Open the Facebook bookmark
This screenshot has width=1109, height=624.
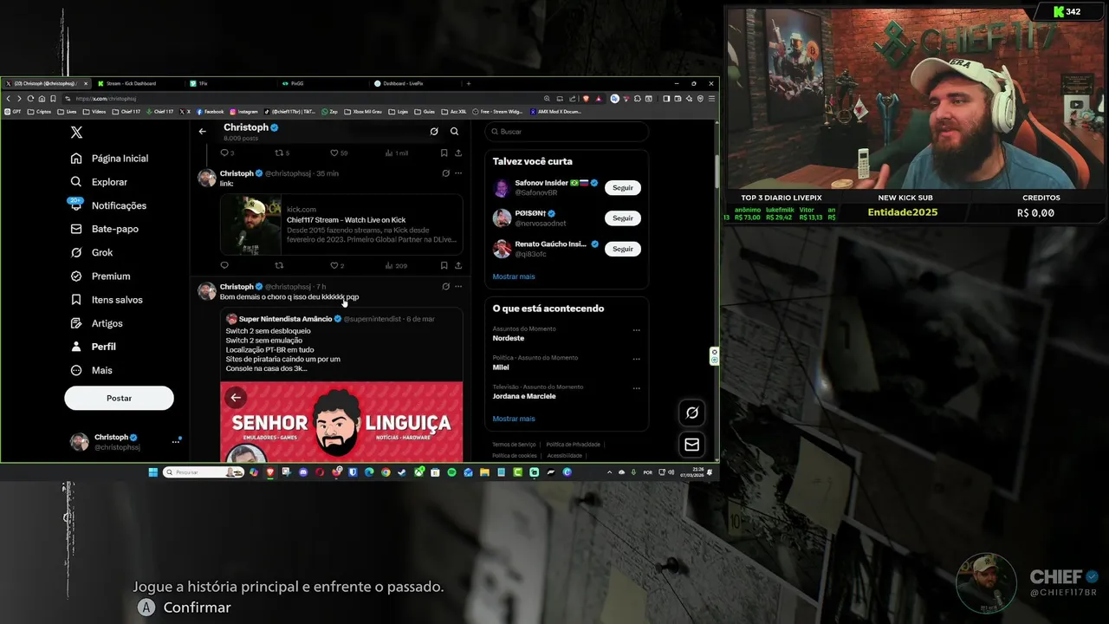211,112
